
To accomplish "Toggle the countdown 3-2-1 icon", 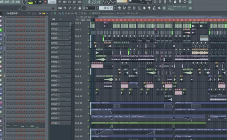I will pos(70,2).
